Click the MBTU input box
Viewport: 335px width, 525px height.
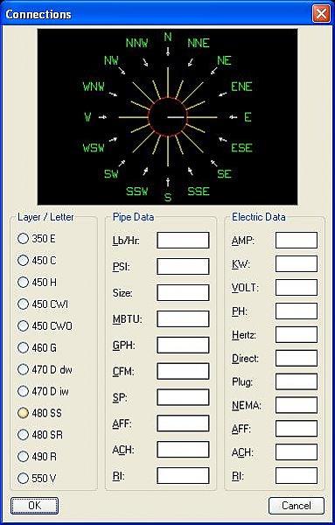point(183,318)
